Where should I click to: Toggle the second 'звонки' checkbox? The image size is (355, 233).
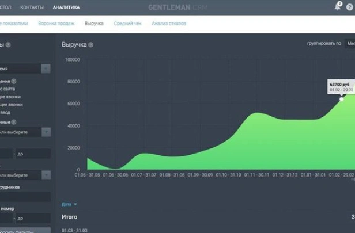[x=9, y=105]
